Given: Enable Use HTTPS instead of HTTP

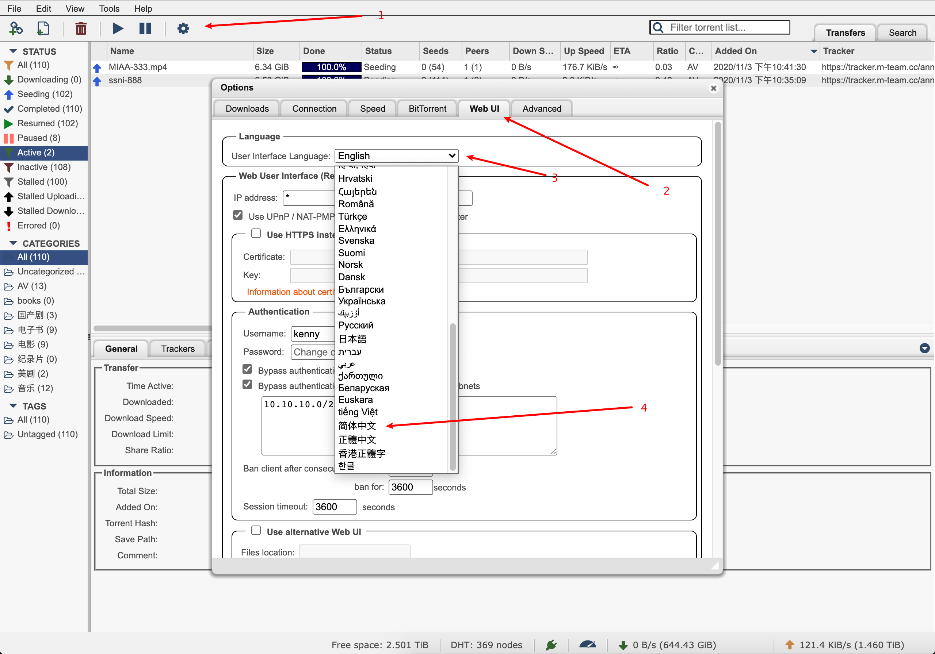Looking at the screenshot, I should pos(256,233).
